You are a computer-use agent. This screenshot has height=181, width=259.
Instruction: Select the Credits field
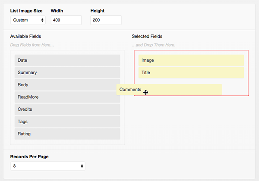tap(67, 109)
